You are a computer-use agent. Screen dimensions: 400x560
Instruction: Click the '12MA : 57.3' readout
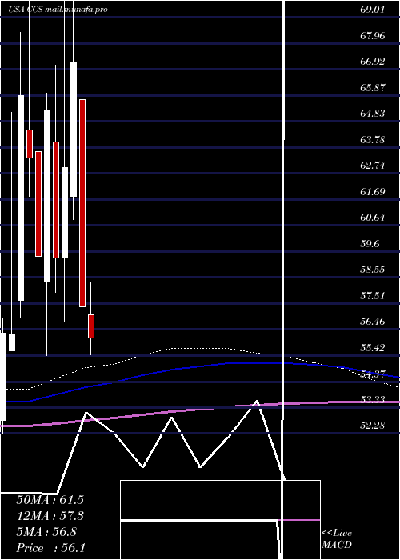pos(50,516)
